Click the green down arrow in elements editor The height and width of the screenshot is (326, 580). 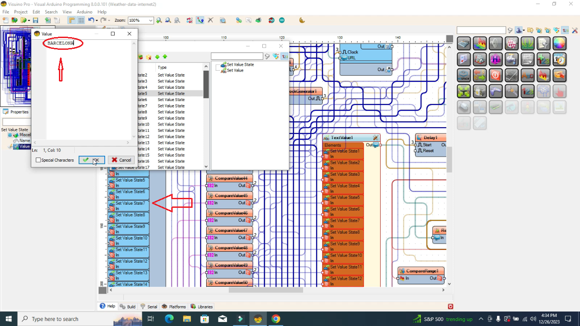click(x=157, y=57)
